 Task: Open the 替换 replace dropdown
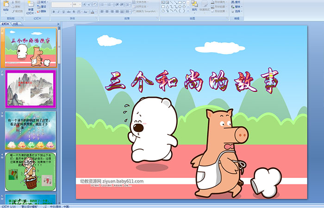[x=237, y=6]
